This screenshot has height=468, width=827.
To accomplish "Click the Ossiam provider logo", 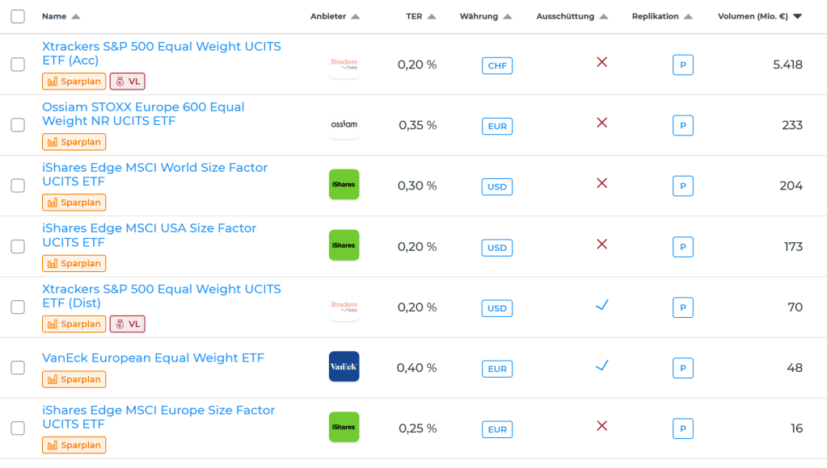I will coord(344,125).
